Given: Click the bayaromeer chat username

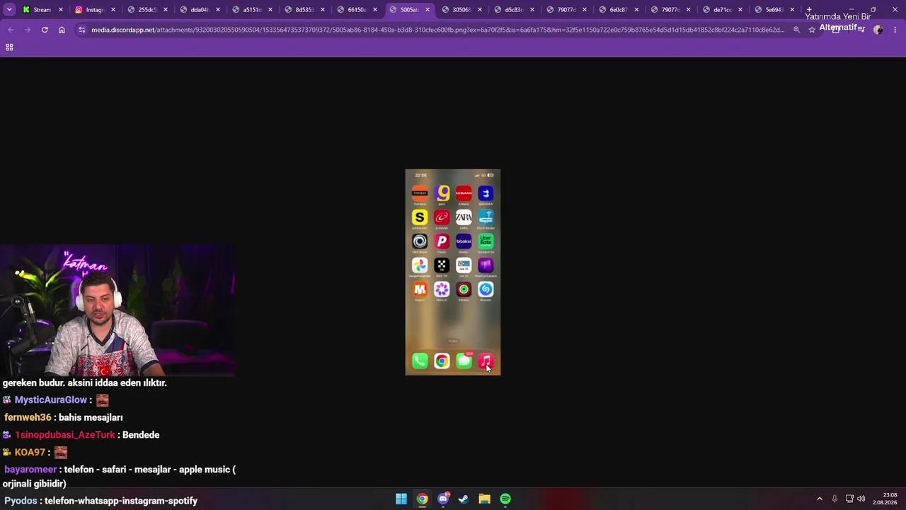Looking at the screenshot, I should (30, 470).
